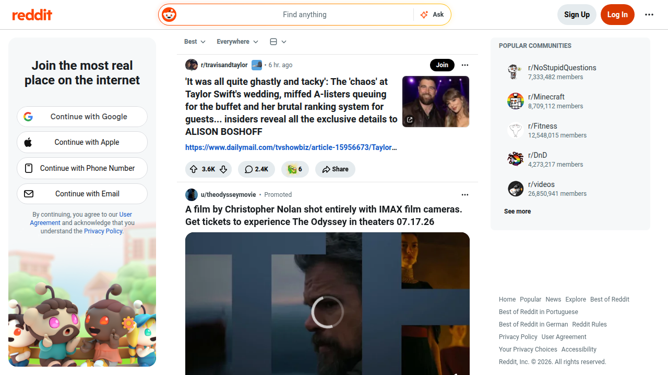Open the promoted post overflow menu
Screen dimensions: 668x375
point(465,195)
